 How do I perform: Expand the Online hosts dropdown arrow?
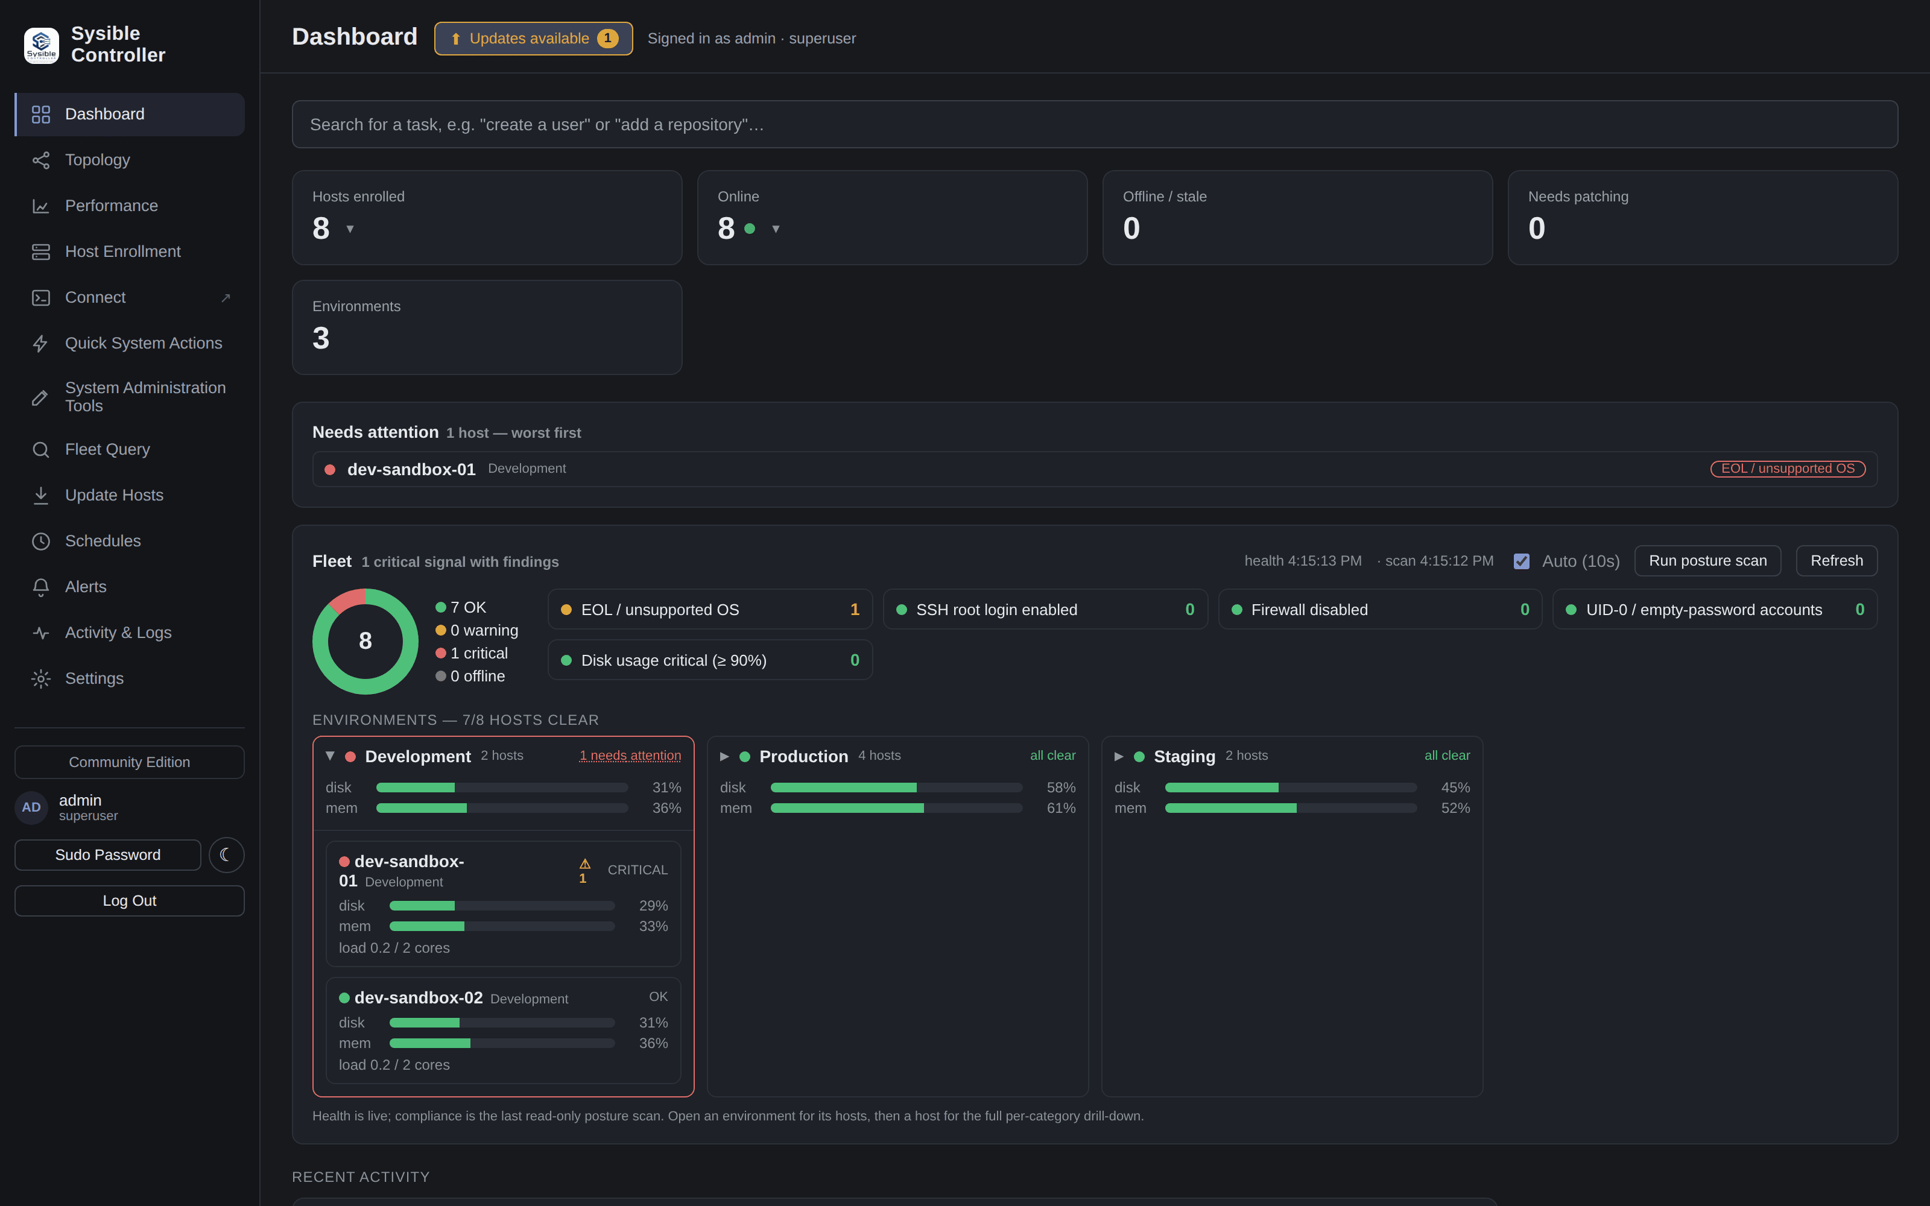[775, 229]
